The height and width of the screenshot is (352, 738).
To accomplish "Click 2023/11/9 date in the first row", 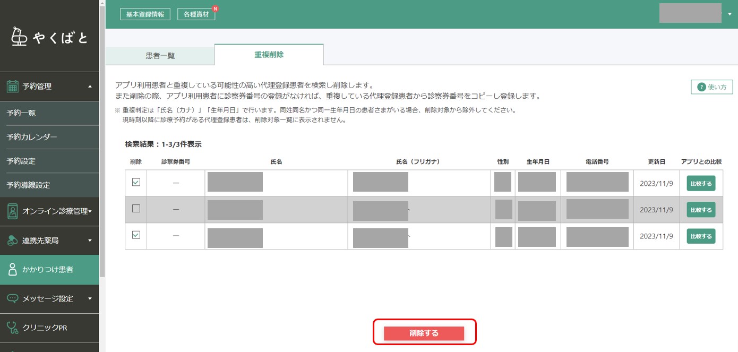I will click(x=656, y=183).
